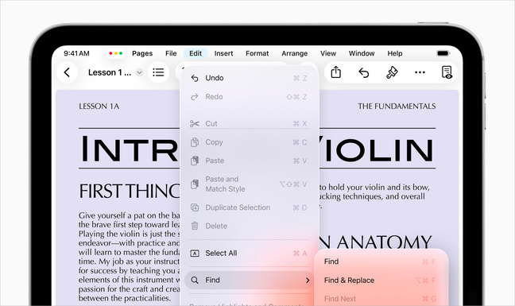Open the list view icon in the toolbar
This screenshot has height=306, width=515.
tap(158, 72)
